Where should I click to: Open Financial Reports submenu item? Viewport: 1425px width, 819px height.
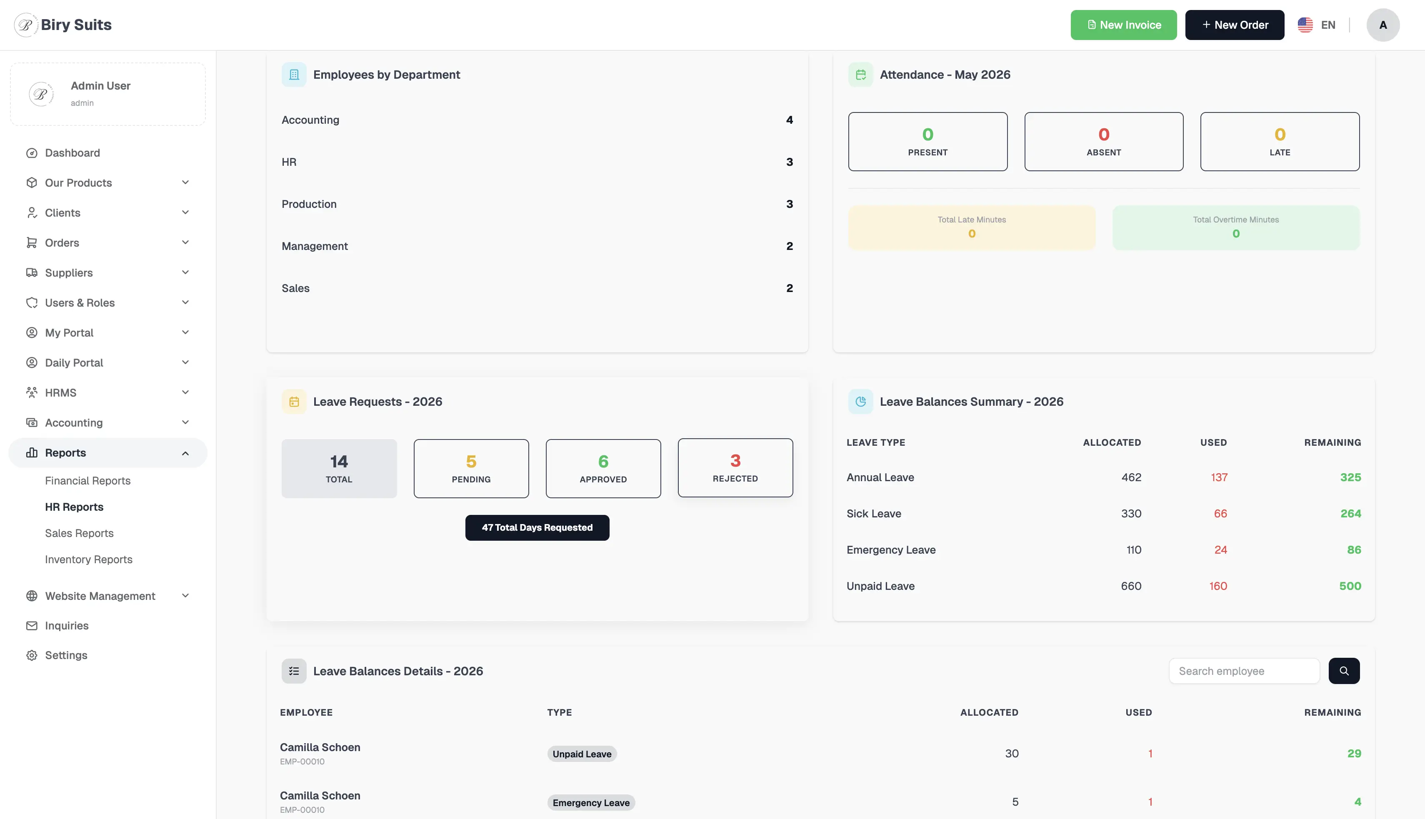[x=88, y=481]
